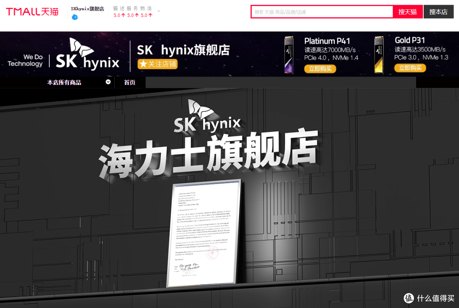Buy Gold P31 via 立即购买 button
Viewport: 459px width, 308px height.
(410, 68)
